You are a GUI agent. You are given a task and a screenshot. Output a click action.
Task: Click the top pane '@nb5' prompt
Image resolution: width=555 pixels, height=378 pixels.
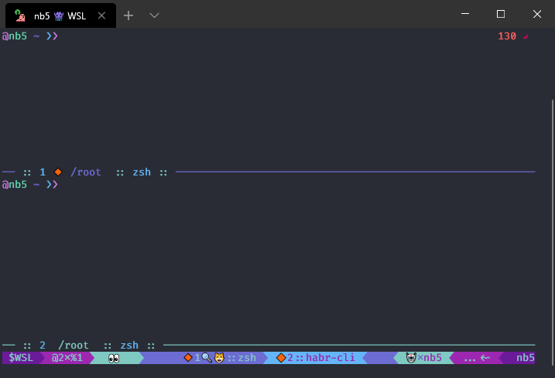coord(15,36)
